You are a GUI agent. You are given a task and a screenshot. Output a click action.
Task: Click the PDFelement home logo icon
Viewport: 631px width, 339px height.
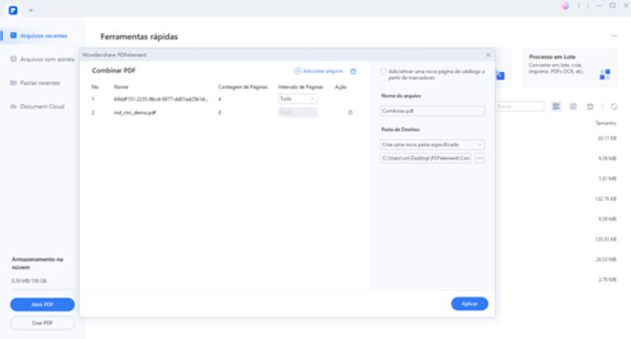(13, 10)
